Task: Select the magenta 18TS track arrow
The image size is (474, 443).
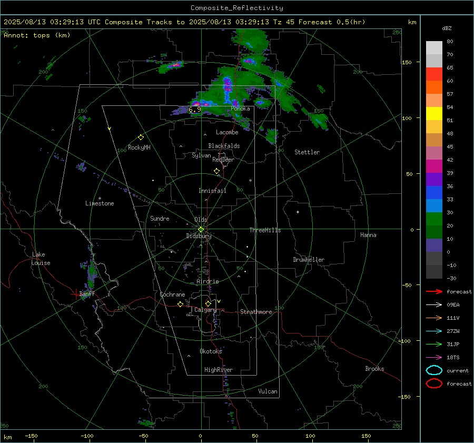Action: (434, 358)
